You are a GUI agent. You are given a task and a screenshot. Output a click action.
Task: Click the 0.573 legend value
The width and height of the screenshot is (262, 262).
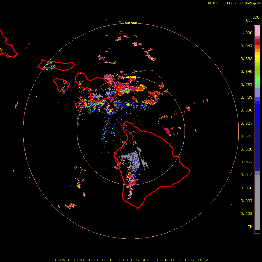click(x=247, y=136)
